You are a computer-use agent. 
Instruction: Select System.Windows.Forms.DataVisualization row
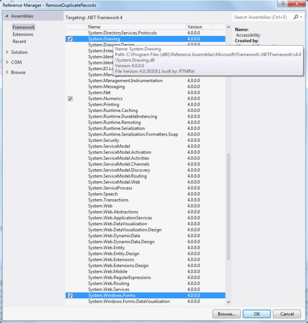coord(145,302)
